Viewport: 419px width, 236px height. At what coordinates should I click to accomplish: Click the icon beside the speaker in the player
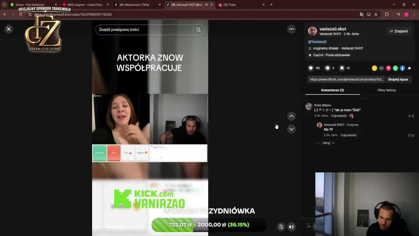[281, 227]
